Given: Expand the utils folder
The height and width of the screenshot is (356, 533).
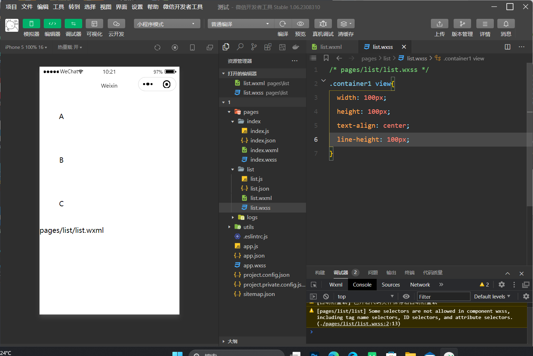Looking at the screenshot, I should (229, 227).
